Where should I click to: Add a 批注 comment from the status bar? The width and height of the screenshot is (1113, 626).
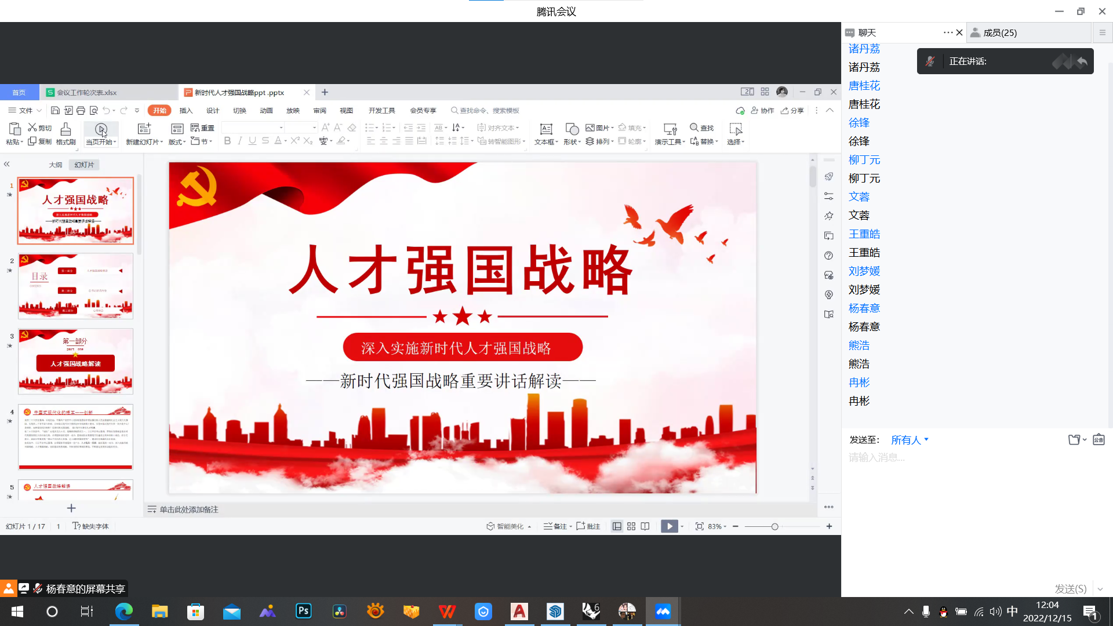coord(588,526)
